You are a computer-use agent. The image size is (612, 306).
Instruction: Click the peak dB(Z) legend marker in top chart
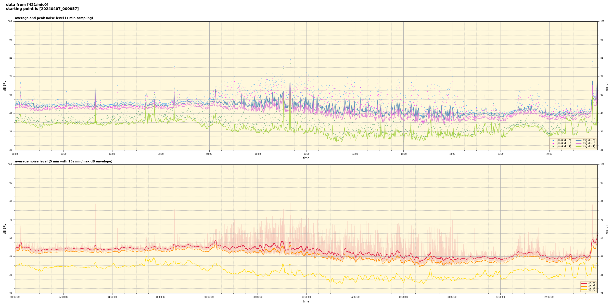553,140
